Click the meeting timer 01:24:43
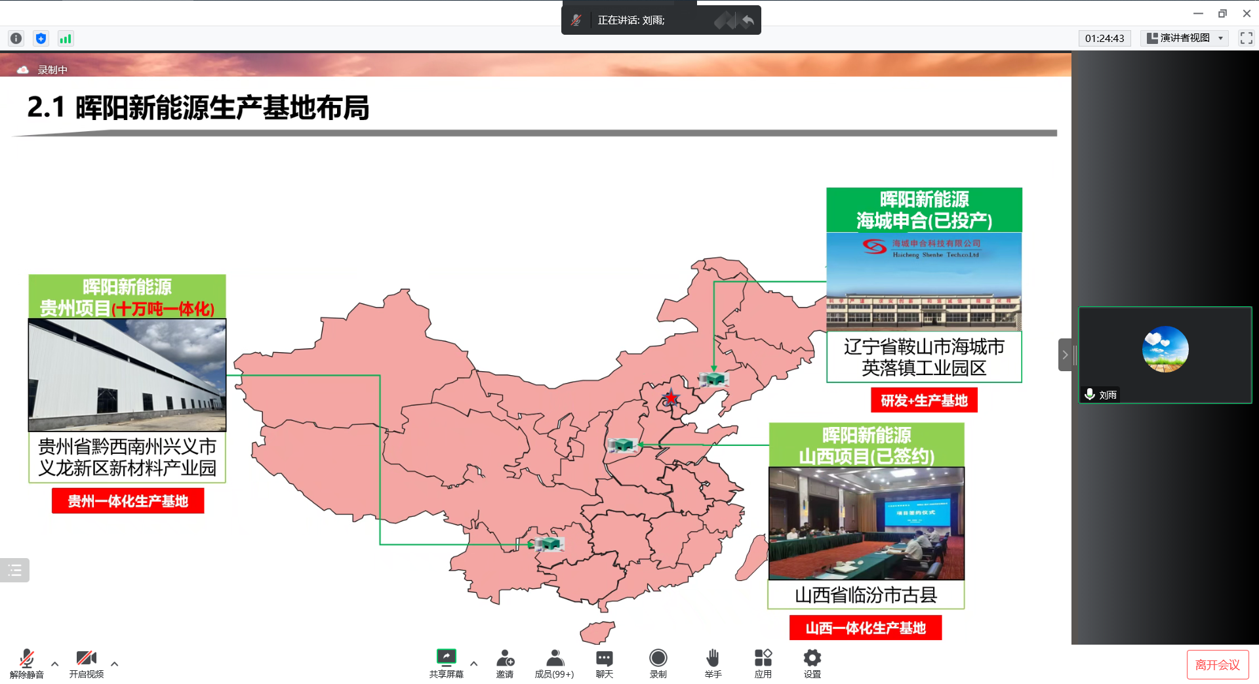Screen dimensions: 1259x684 1104,38
